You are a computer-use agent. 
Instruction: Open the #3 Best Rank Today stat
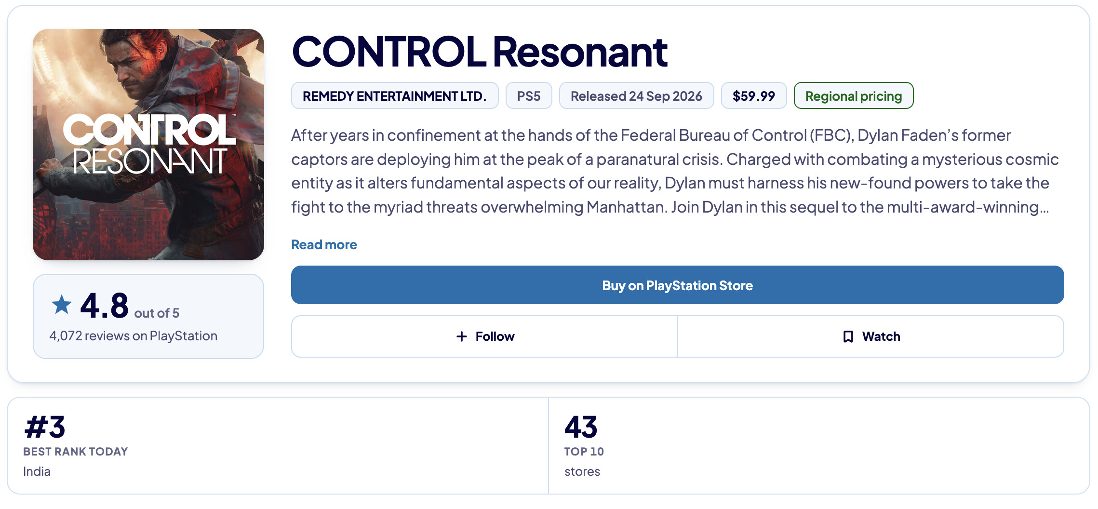[278, 445]
